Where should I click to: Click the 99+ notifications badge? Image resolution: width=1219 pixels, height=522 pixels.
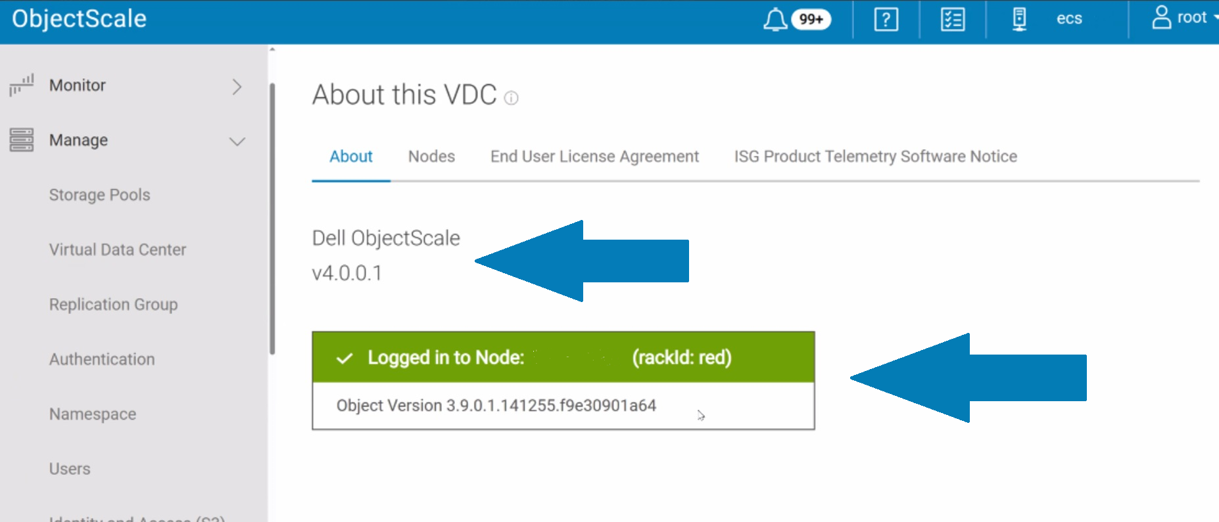(x=811, y=19)
